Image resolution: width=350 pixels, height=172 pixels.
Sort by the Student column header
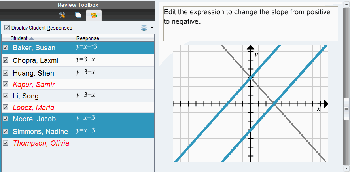tap(19, 38)
